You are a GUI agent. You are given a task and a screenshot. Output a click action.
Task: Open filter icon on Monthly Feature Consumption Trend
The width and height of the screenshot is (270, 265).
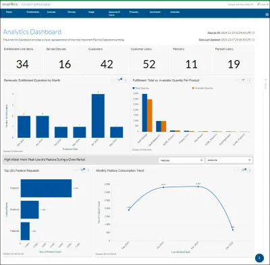tap(244, 170)
